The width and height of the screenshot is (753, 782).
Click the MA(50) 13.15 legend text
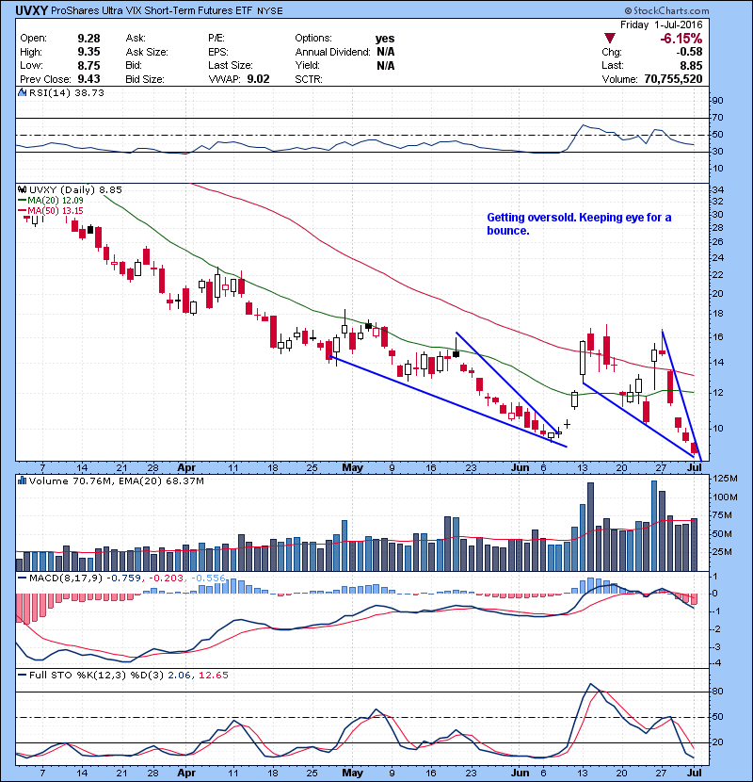56,211
